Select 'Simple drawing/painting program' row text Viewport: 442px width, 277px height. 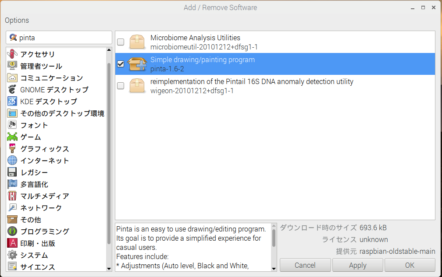pos(203,60)
